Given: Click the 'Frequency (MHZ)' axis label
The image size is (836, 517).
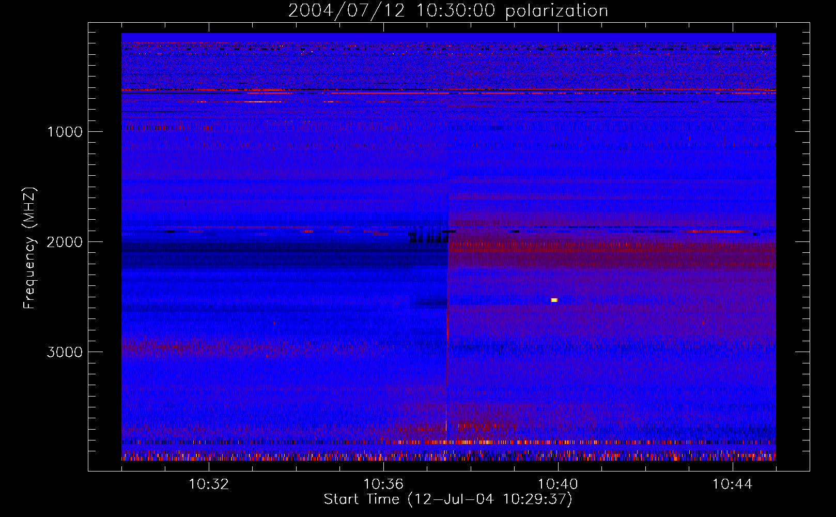Looking at the screenshot, I should pyautogui.click(x=29, y=248).
